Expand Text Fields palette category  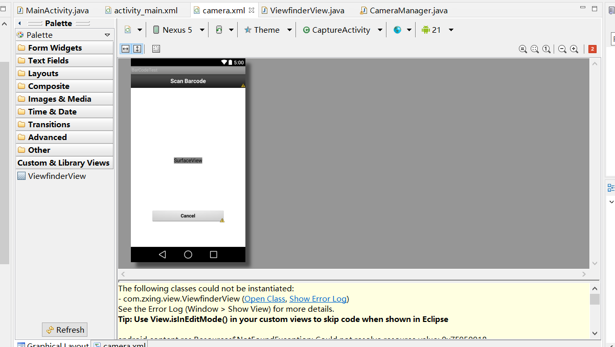[64, 60]
